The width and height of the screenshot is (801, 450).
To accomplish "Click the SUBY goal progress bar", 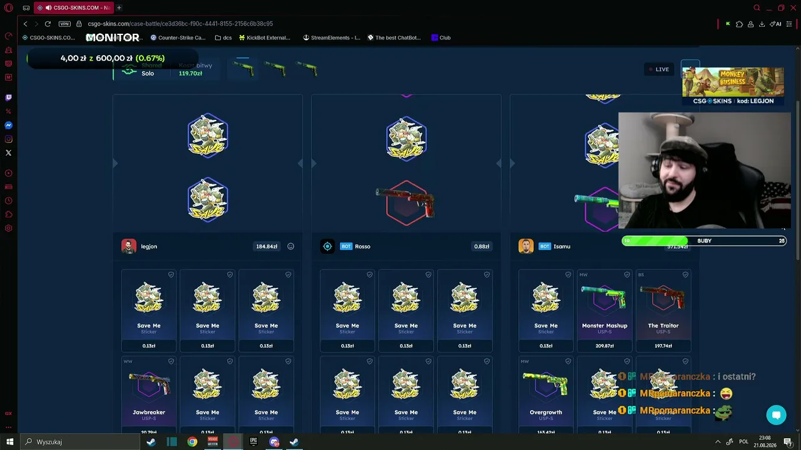I will [x=704, y=241].
